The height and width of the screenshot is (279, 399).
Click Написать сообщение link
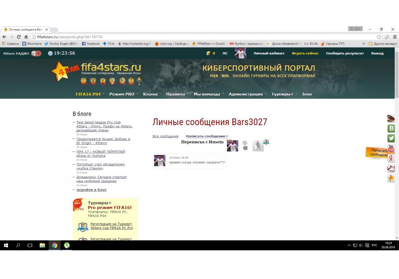205,136
